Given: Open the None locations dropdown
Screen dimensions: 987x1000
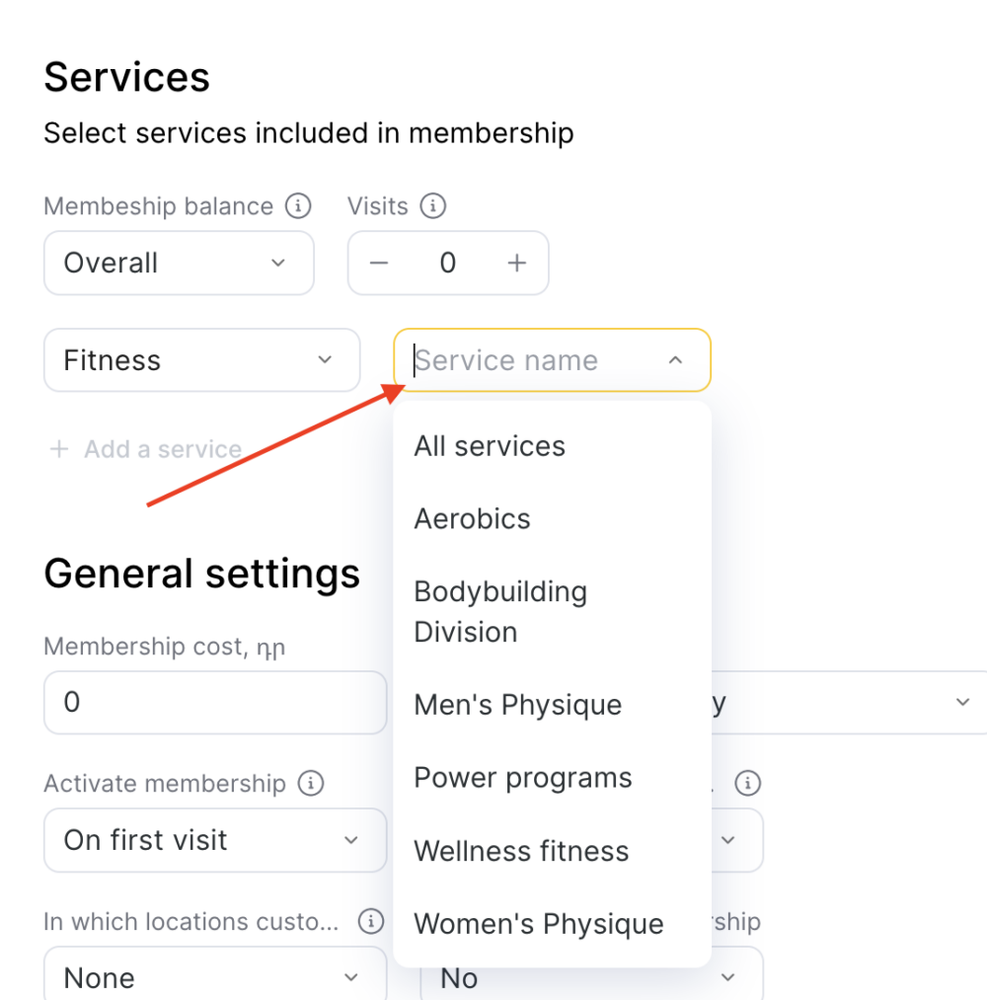Looking at the screenshot, I should 215,974.
